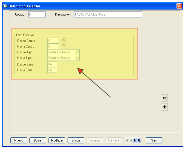Click the Desde Serie field
This screenshot has height=148, width=185.
pos(52,64)
